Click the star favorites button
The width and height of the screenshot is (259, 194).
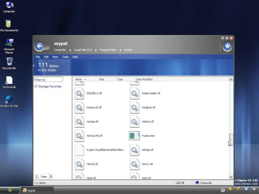click(x=227, y=46)
